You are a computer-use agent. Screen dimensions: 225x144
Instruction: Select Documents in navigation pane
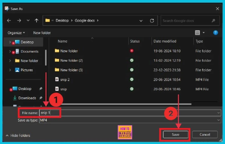[x=29, y=51]
